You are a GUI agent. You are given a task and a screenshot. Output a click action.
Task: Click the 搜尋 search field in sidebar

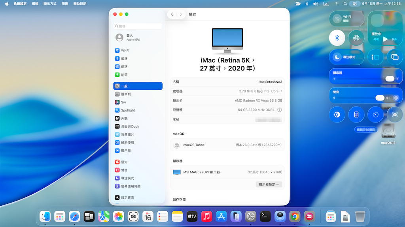coord(138,26)
